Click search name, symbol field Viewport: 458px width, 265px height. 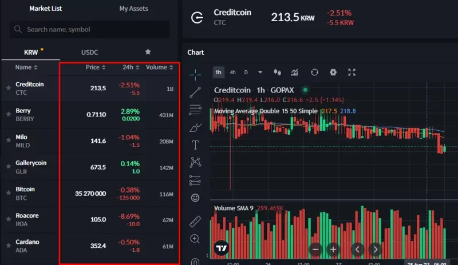coord(89,29)
